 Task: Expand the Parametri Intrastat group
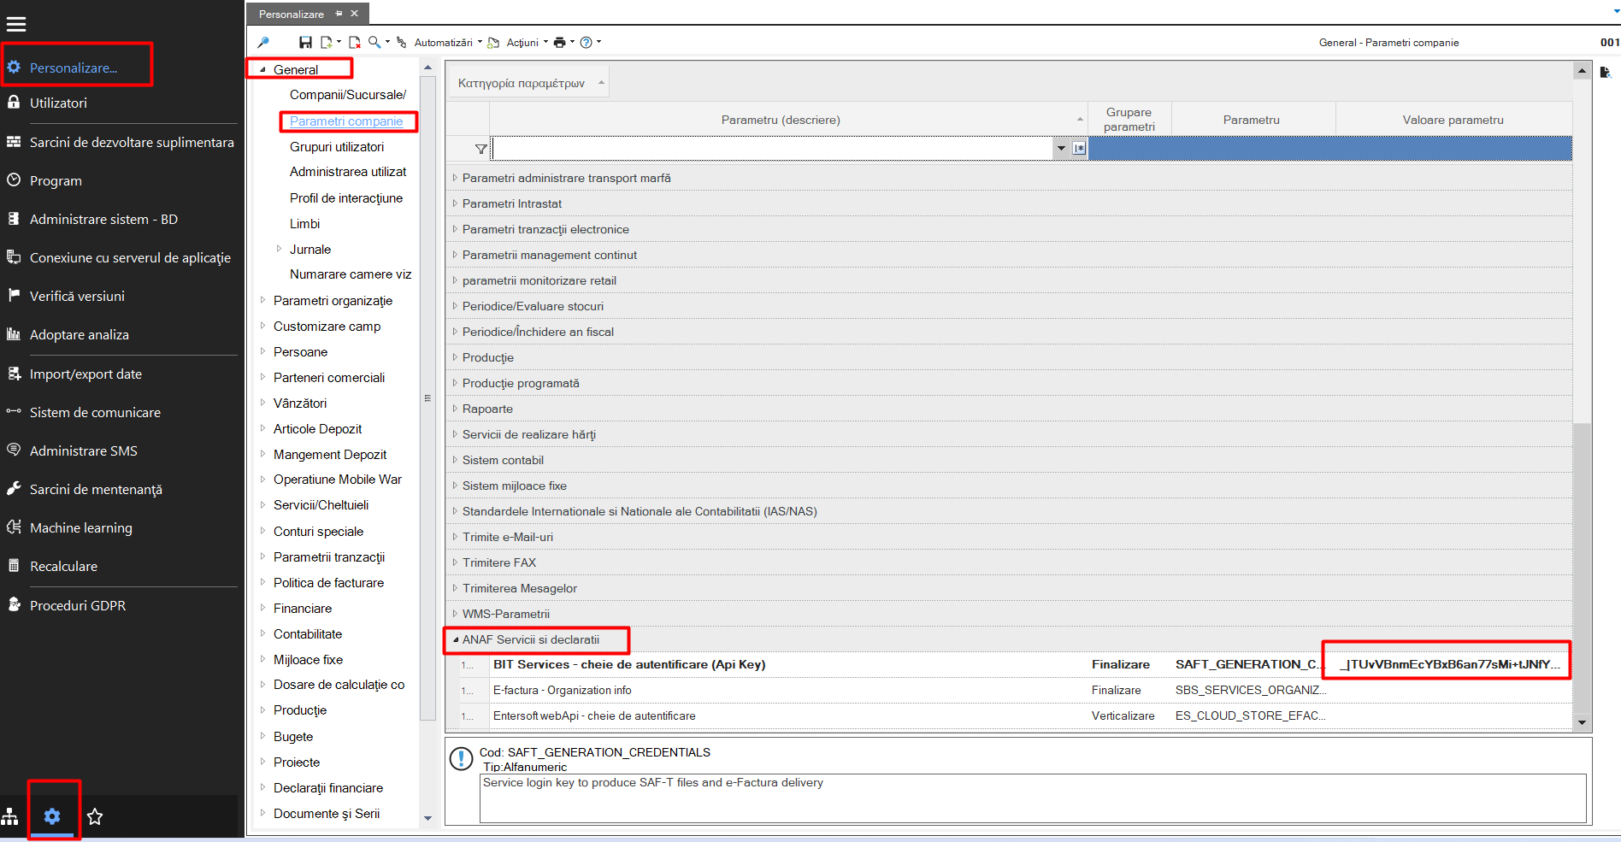click(455, 203)
